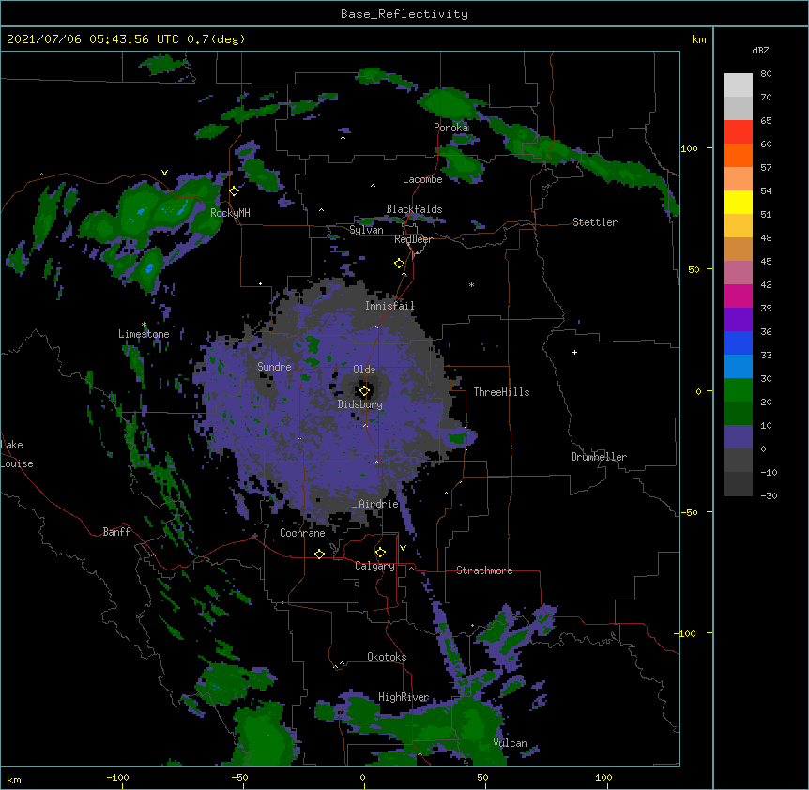This screenshot has width=809, height=790.
Task: Click the Strathmore city label
Action: tap(484, 570)
